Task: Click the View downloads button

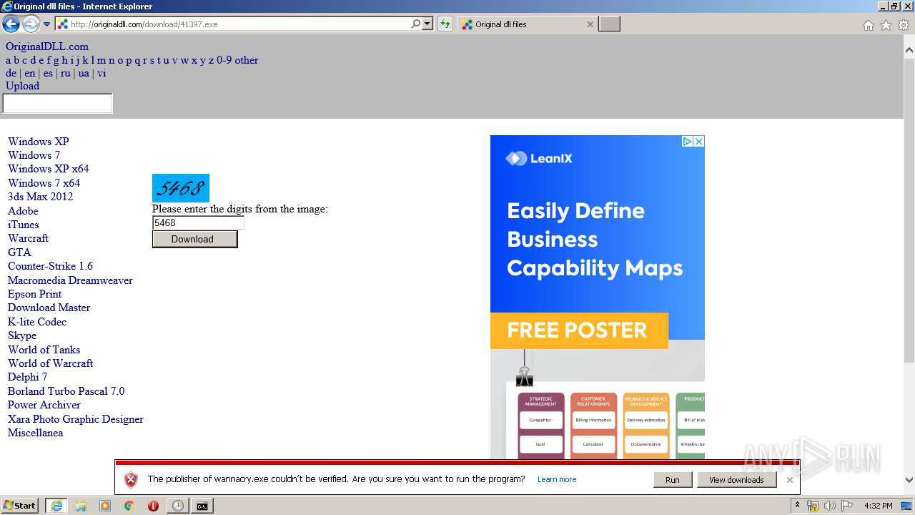Action: 736,480
